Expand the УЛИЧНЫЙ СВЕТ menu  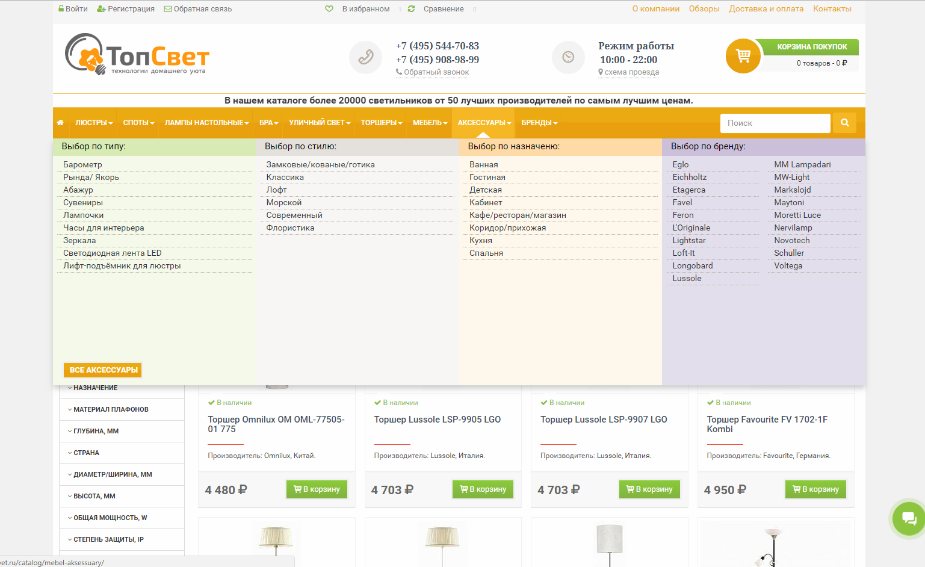click(x=320, y=123)
